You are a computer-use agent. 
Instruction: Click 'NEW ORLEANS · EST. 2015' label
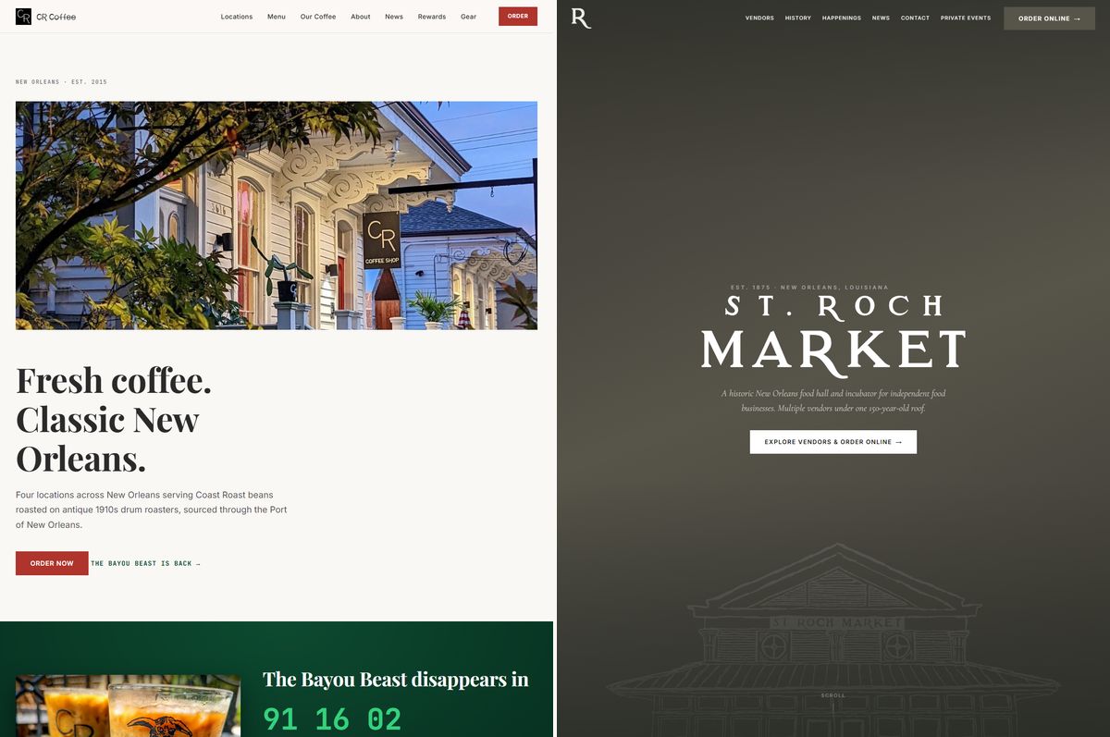point(61,82)
